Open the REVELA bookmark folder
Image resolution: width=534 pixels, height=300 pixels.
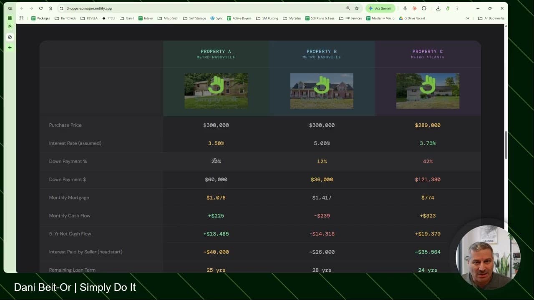coord(89,18)
